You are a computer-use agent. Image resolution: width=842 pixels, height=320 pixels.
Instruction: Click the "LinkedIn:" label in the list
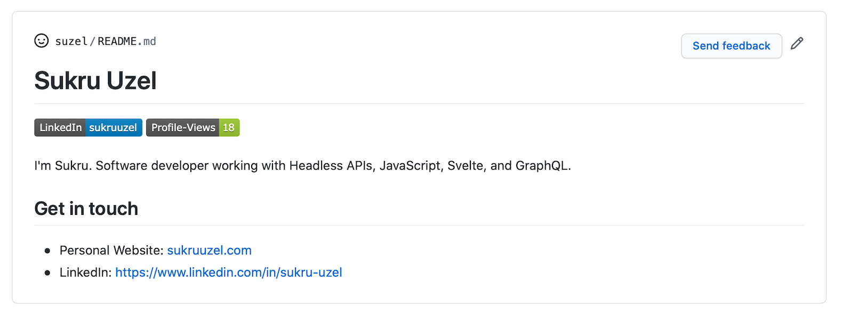pos(85,273)
